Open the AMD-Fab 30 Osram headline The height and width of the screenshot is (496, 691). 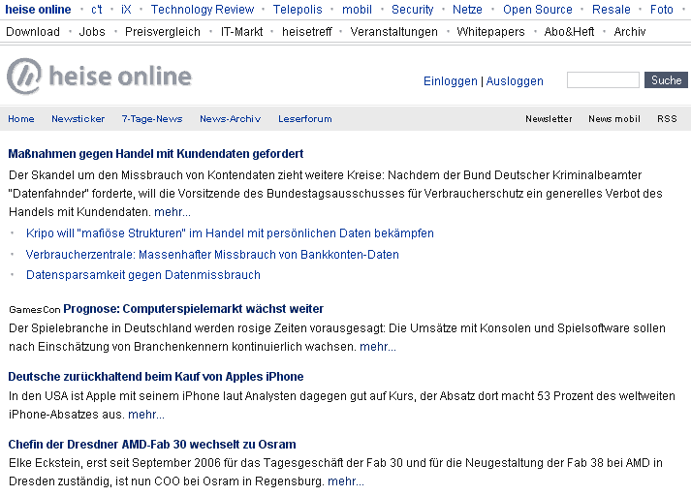[152, 444]
